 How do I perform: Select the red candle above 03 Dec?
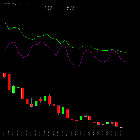(59, 109)
